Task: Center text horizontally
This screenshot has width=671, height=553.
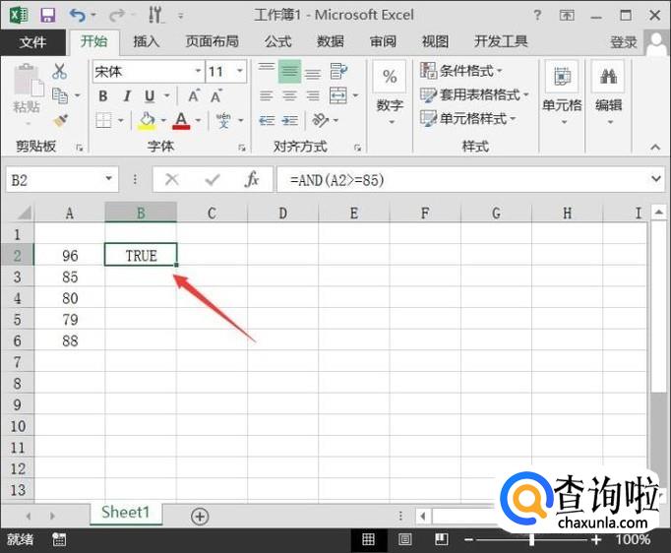Action: 289,95
